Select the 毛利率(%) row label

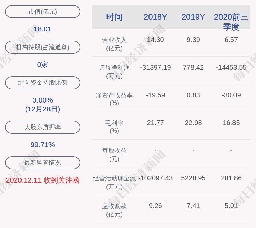click(114, 127)
